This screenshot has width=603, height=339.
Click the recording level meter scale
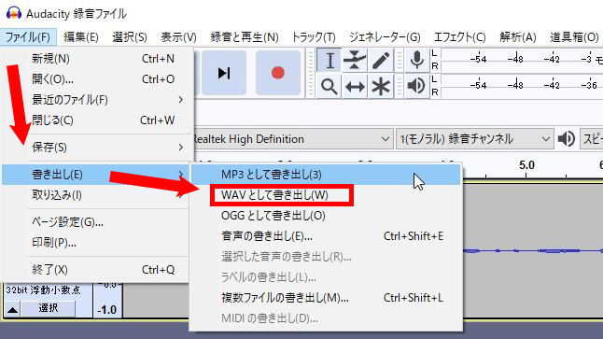point(521,59)
